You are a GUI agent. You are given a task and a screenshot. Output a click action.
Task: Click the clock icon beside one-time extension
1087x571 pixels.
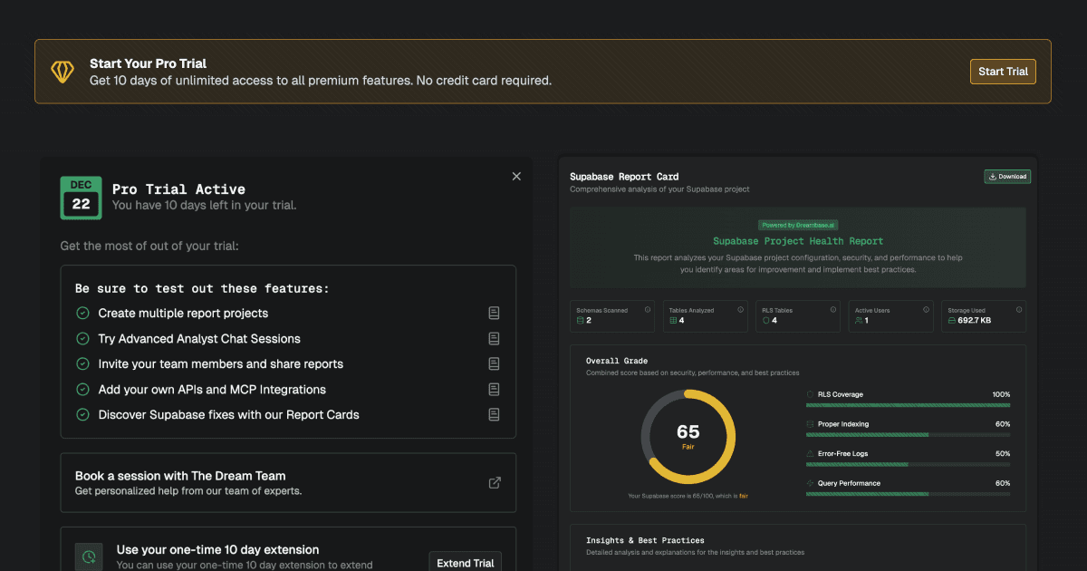(89, 556)
